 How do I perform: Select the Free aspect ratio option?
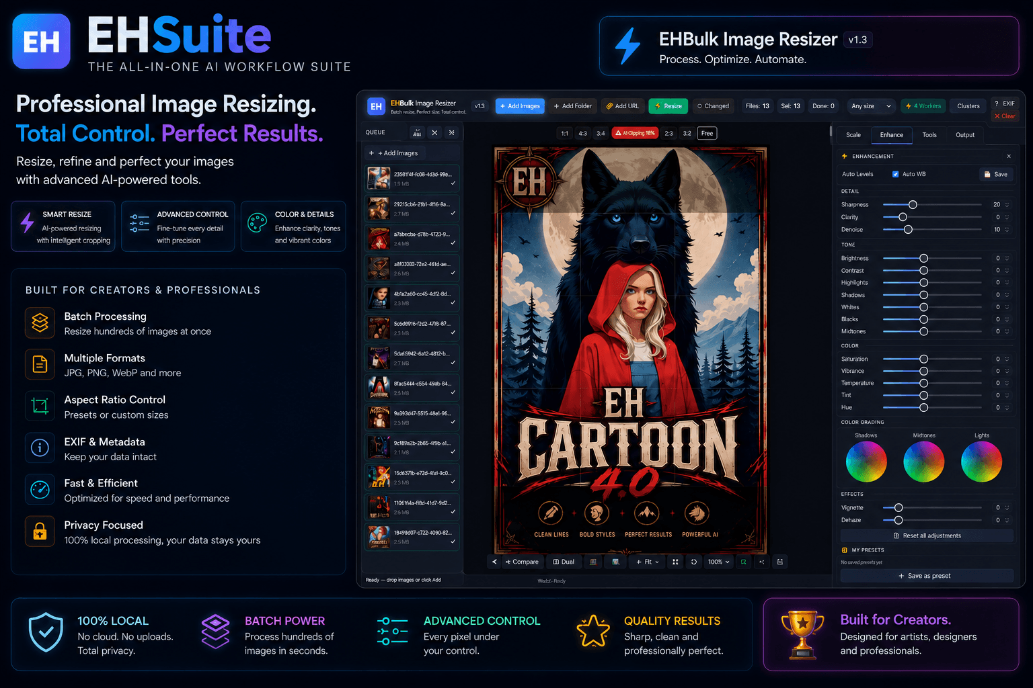(x=707, y=133)
